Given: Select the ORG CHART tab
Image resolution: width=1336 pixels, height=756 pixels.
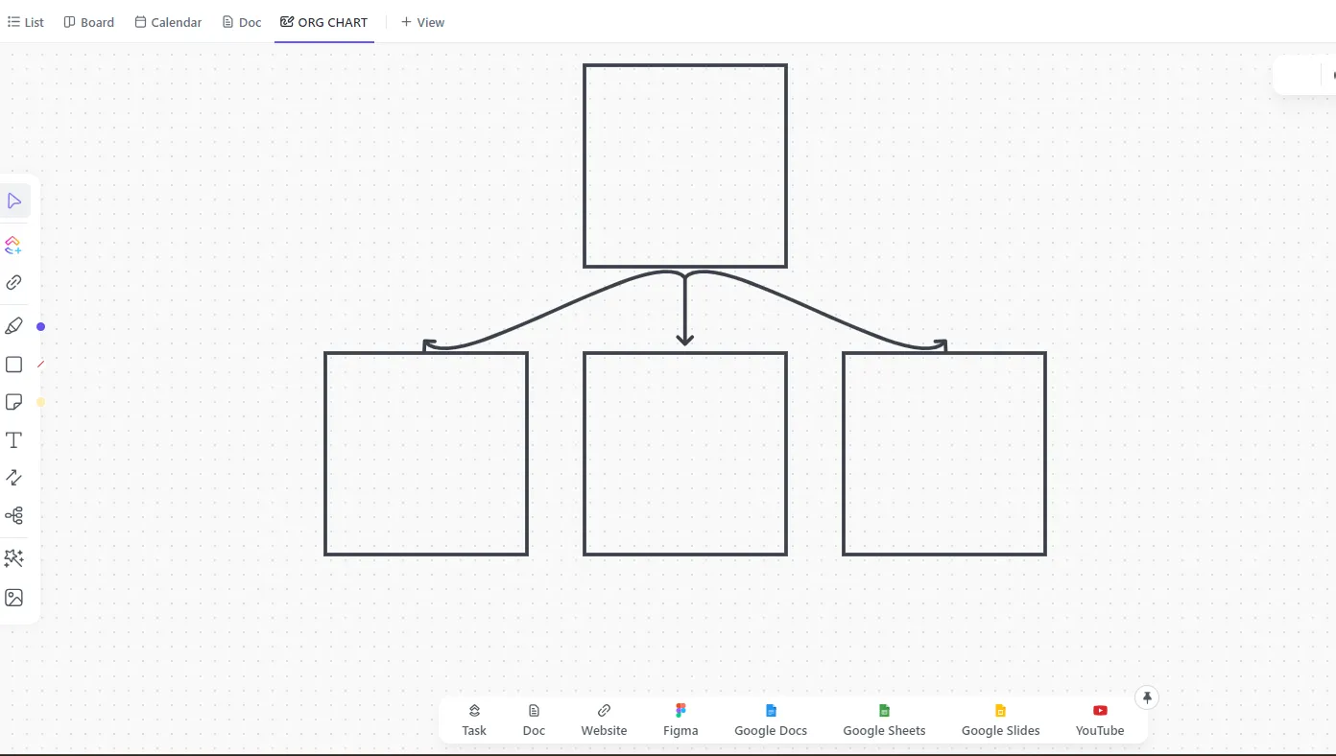Looking at the screenshot, I should pos(324,22).
